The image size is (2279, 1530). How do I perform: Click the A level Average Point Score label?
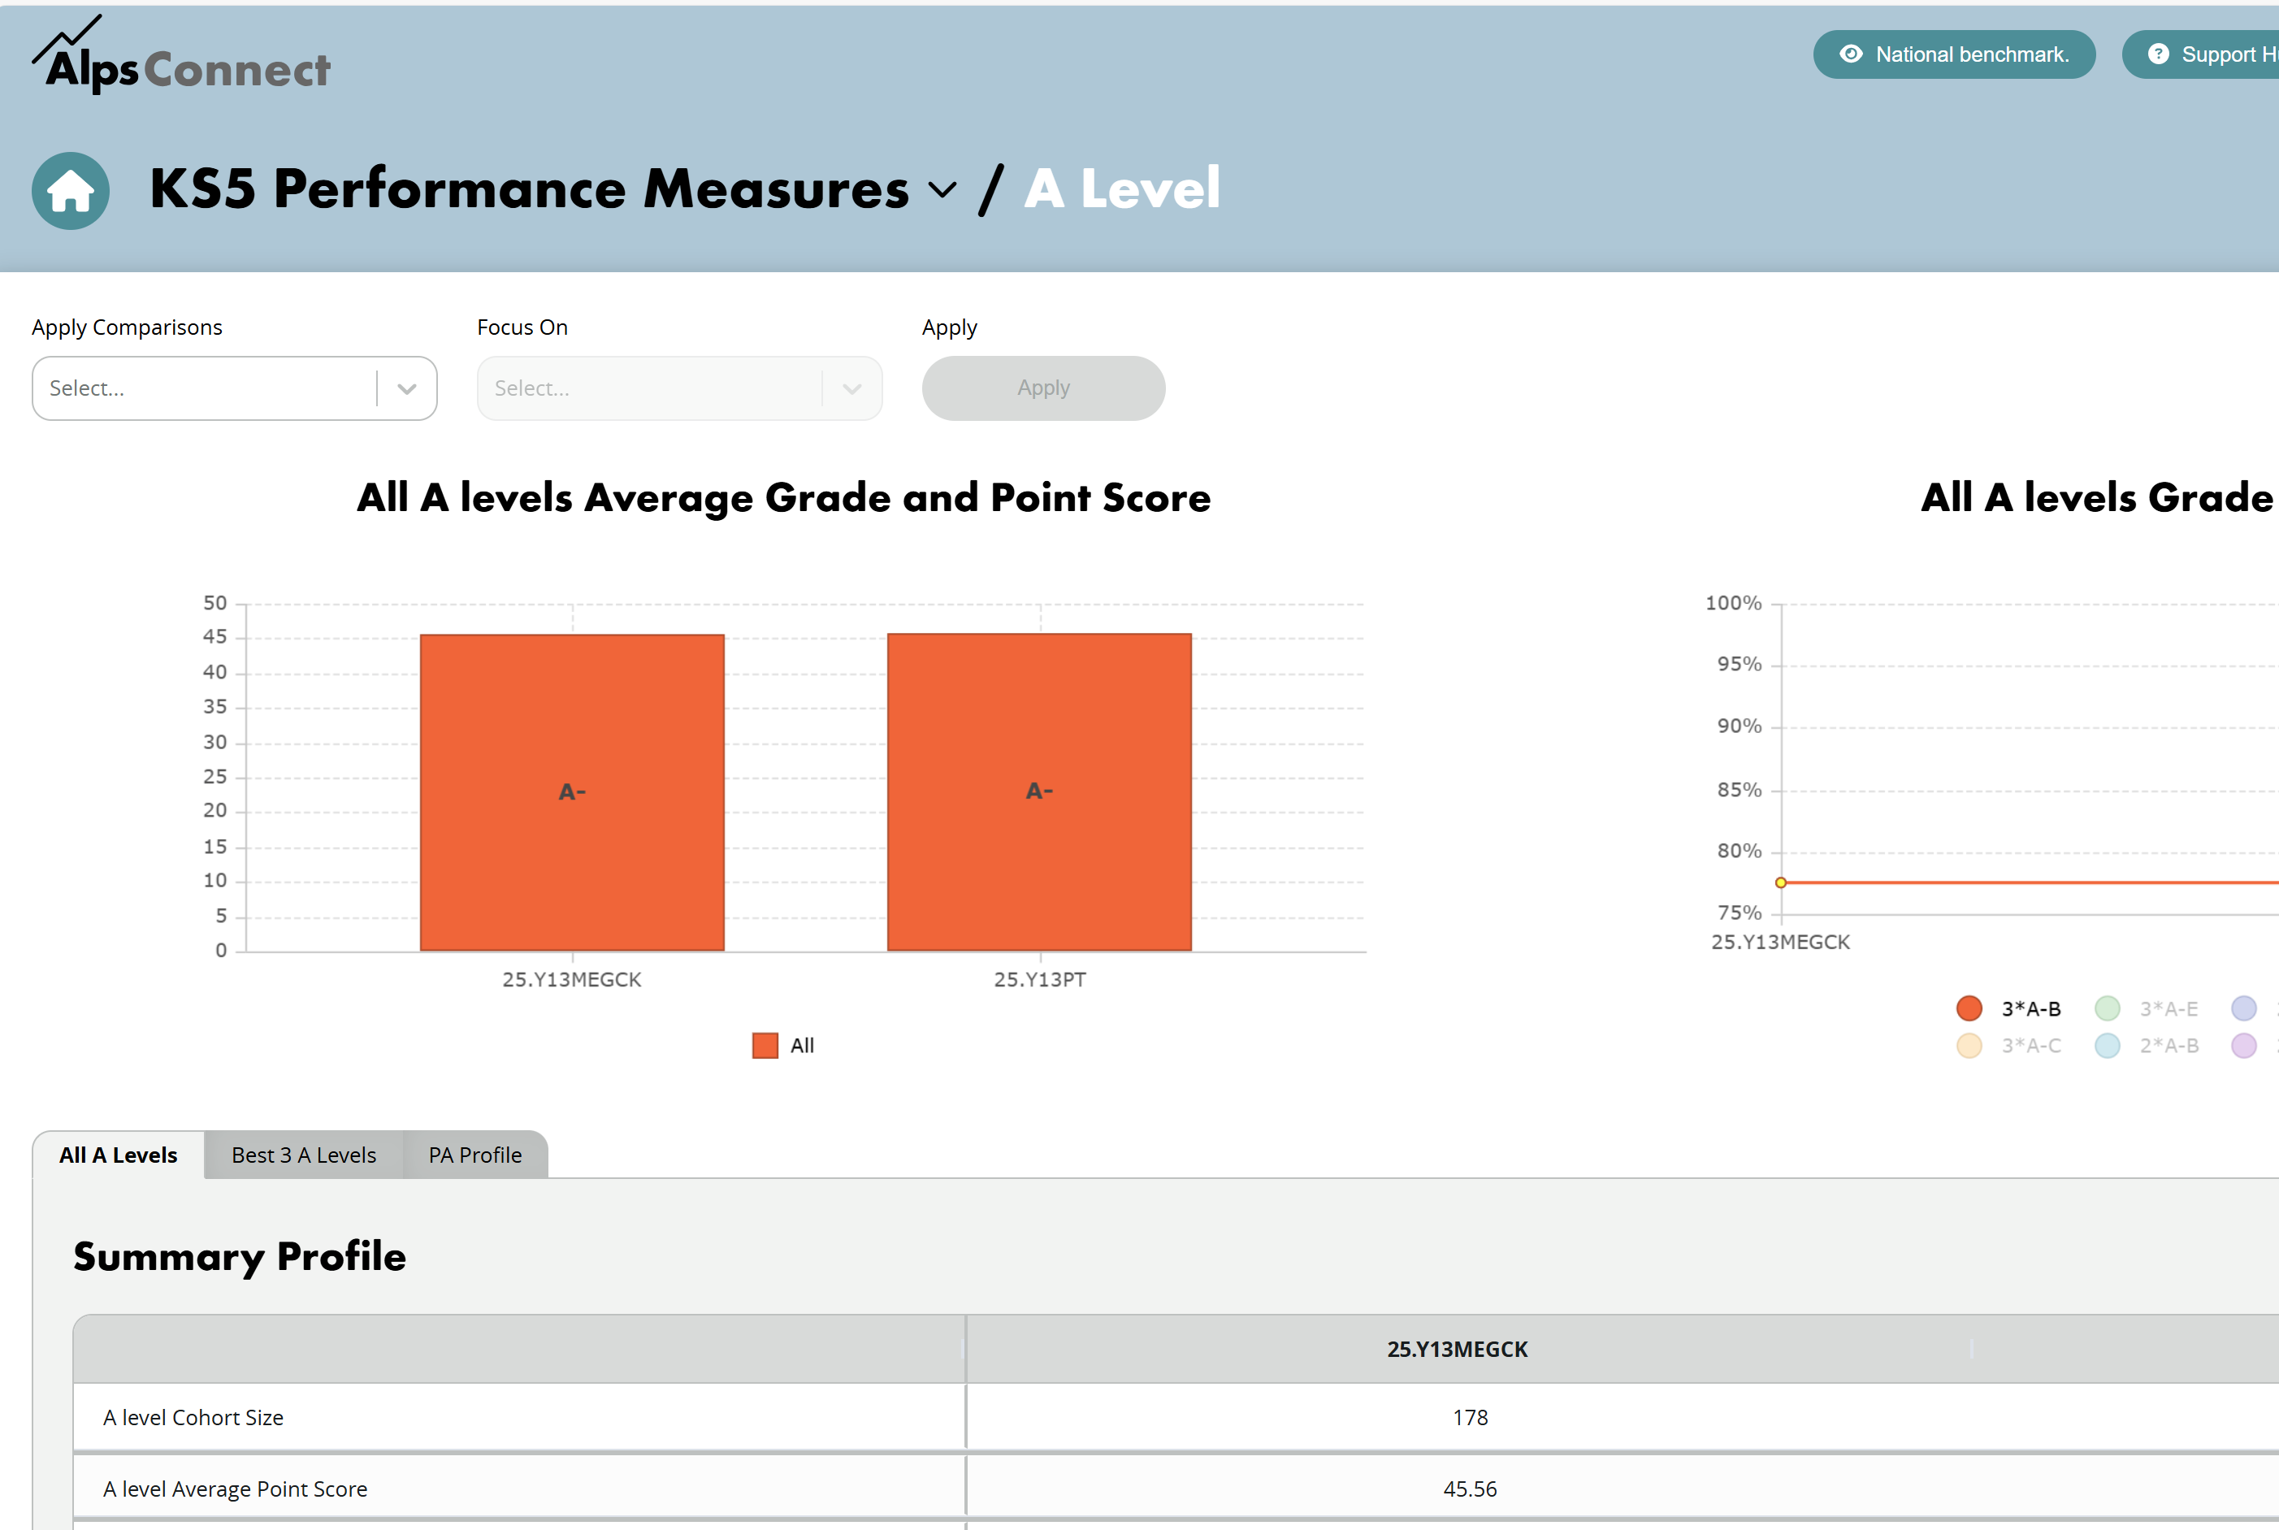point(235,1489)
